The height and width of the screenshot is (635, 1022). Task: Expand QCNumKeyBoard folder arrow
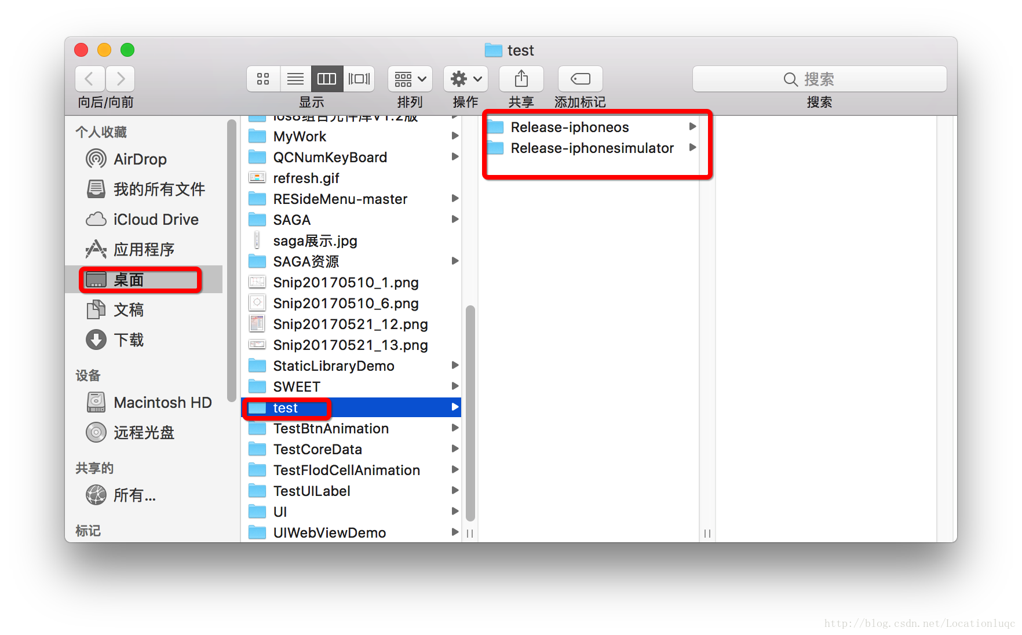click(x=455, y=157)
